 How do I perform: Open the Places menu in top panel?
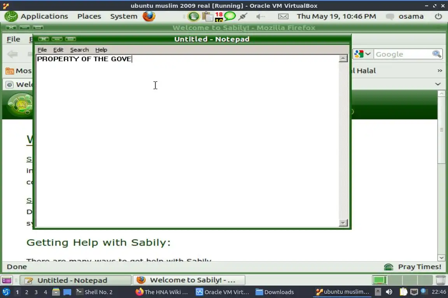89,16
